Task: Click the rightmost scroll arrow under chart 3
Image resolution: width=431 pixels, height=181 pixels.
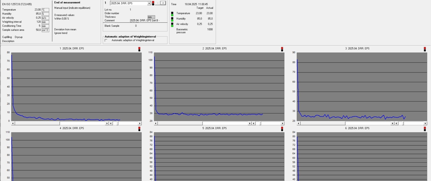Action: point(426,123)
